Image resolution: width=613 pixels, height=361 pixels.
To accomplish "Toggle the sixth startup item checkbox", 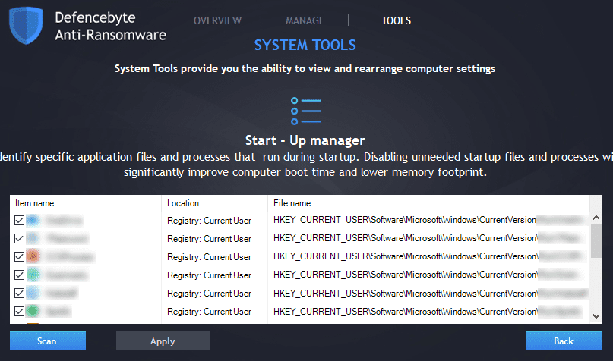I will click(19, 312).
